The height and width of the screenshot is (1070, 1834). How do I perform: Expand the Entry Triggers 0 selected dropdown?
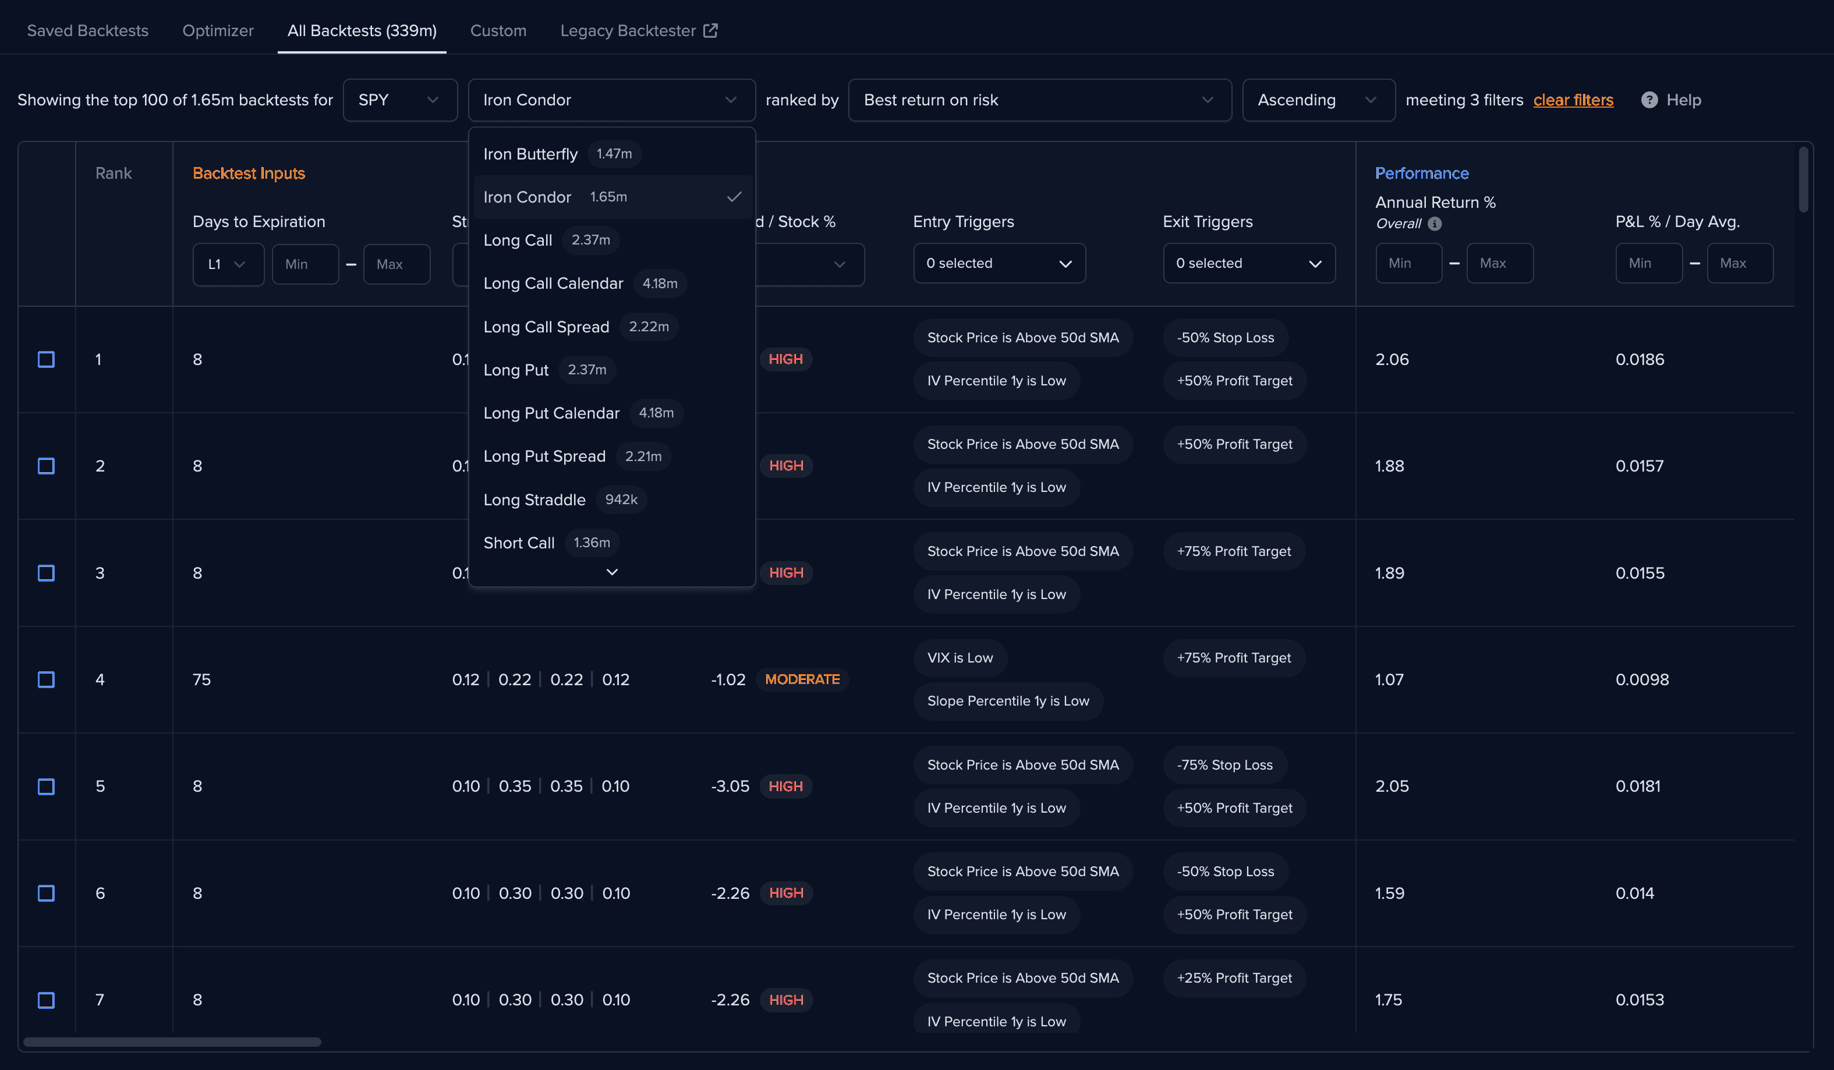coord(999,264)
